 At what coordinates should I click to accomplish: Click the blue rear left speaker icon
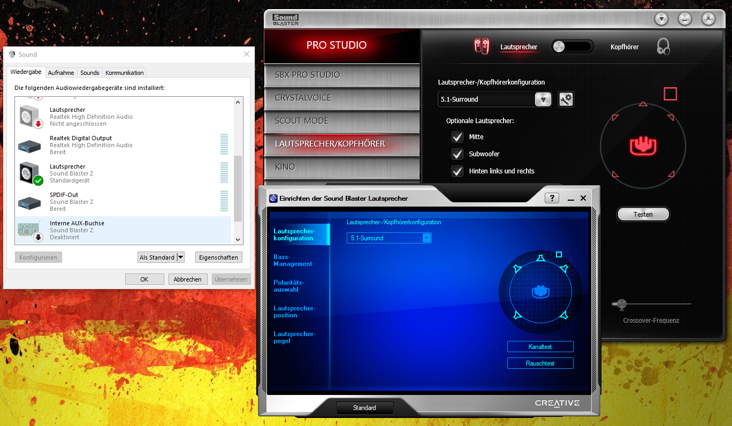pyautogui.click(x=516, y=315)
